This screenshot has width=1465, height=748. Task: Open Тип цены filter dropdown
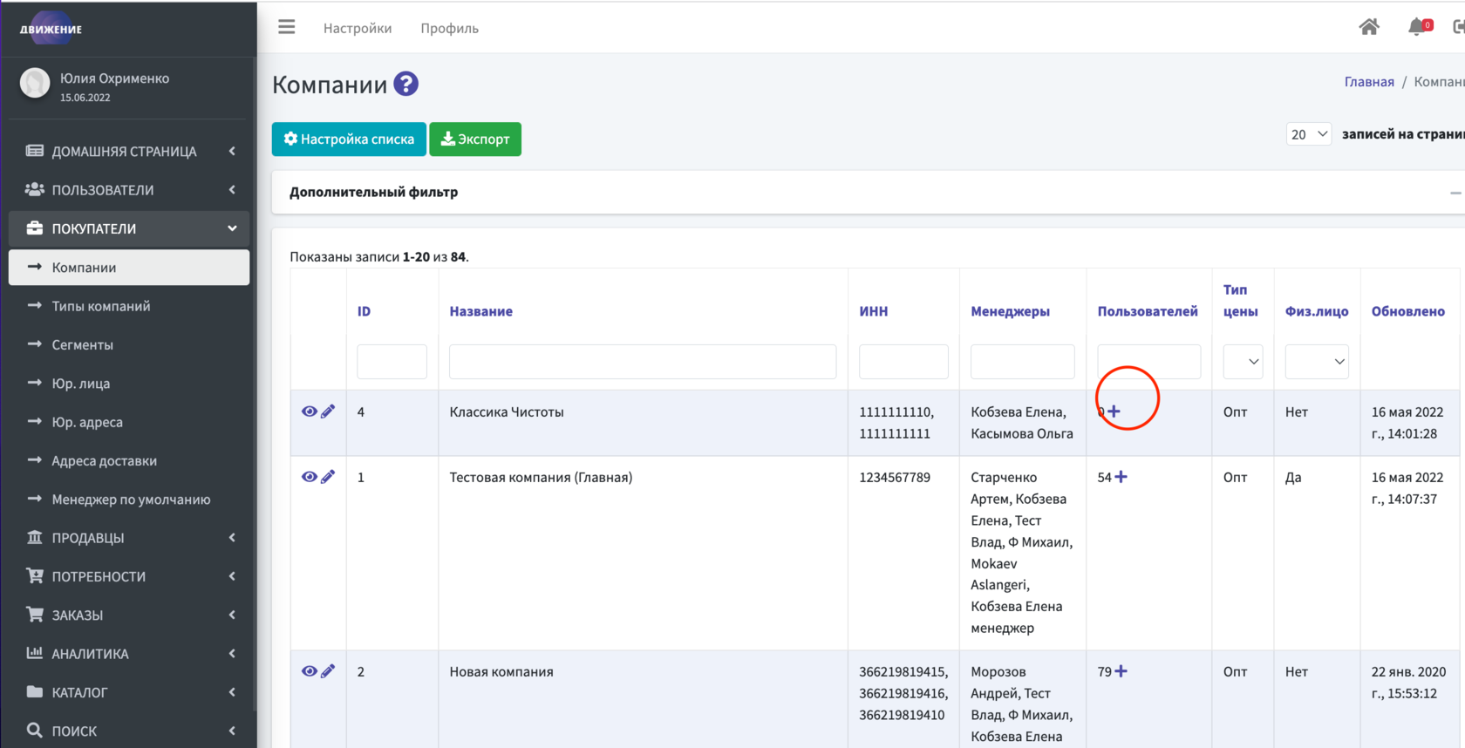(1243, 362)
